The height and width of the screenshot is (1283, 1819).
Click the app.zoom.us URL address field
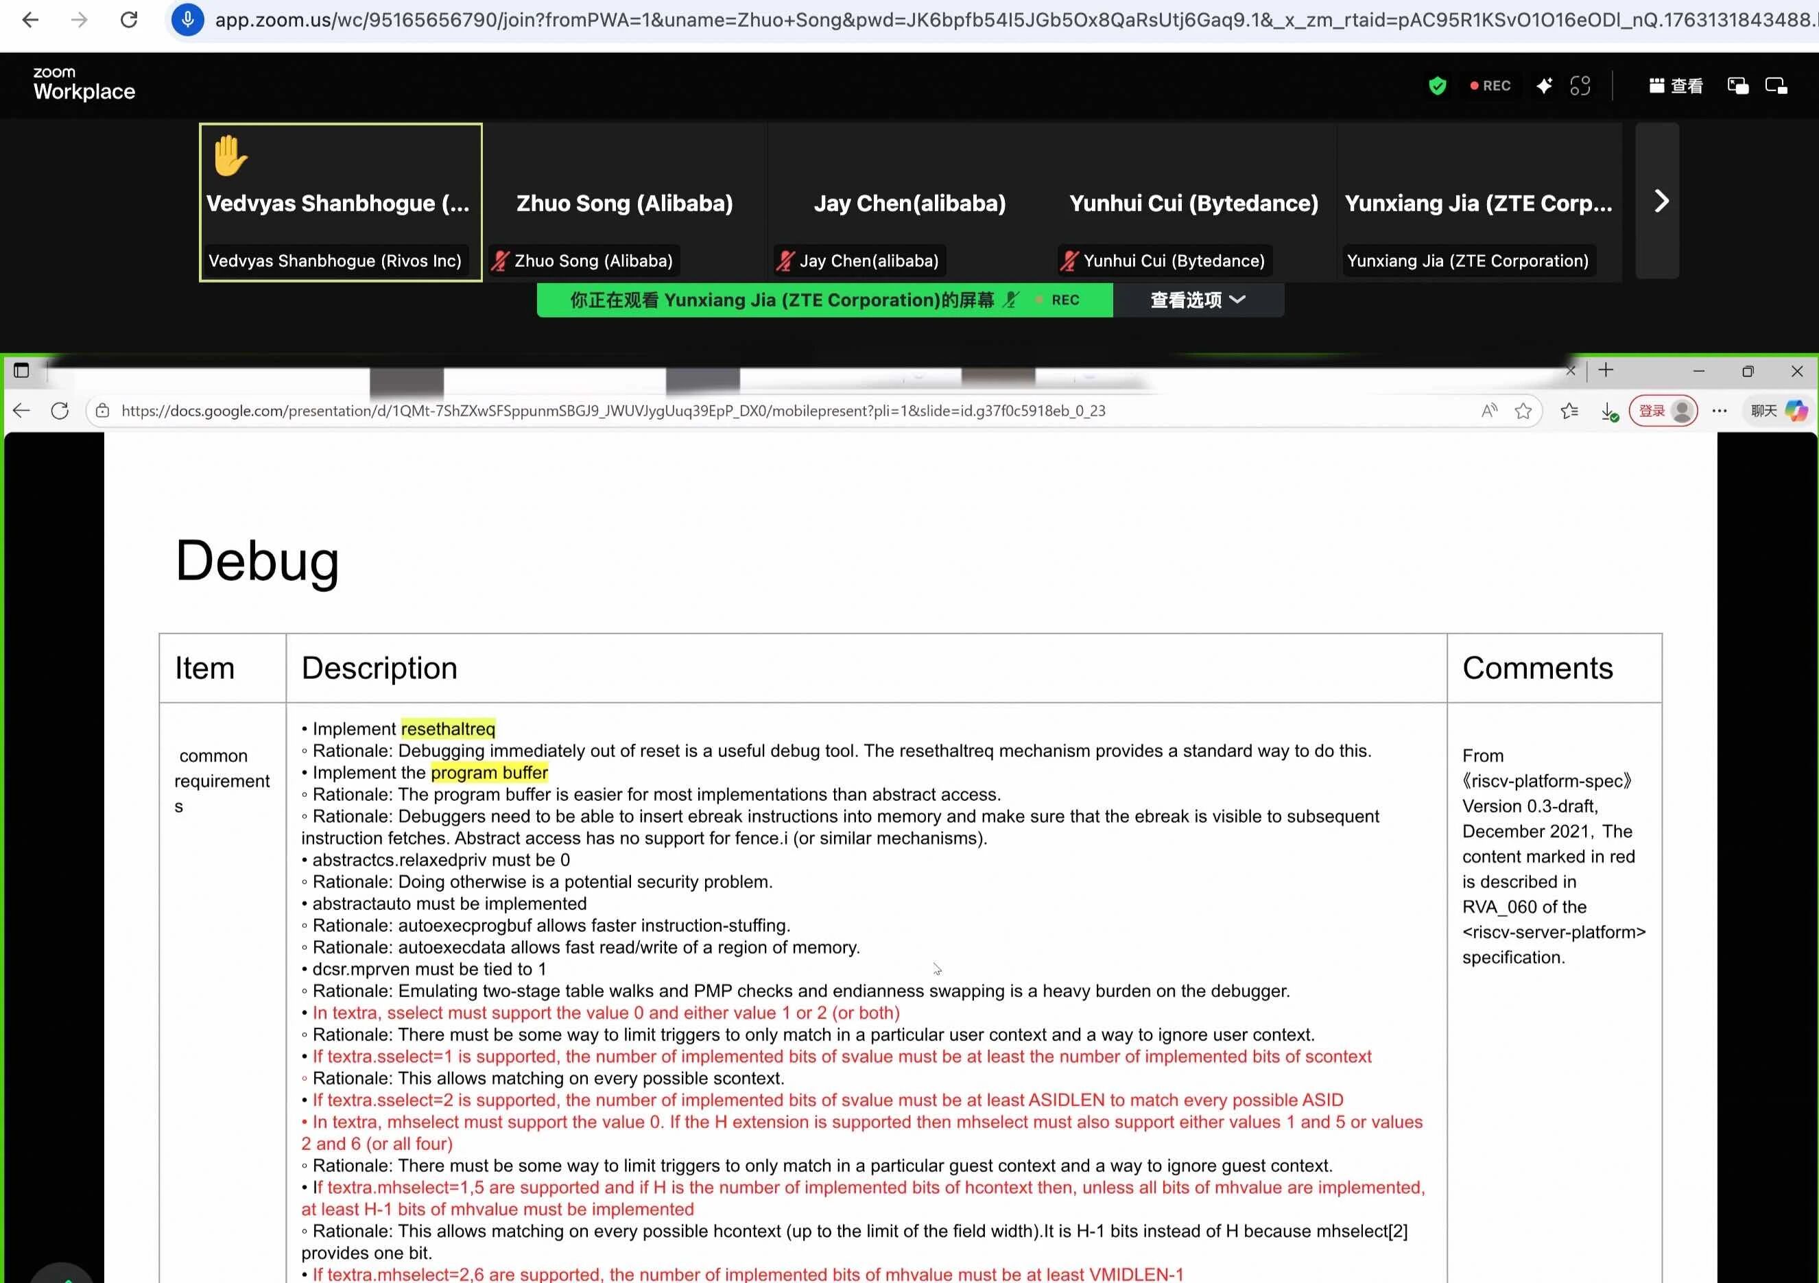[x=951, y=20]
